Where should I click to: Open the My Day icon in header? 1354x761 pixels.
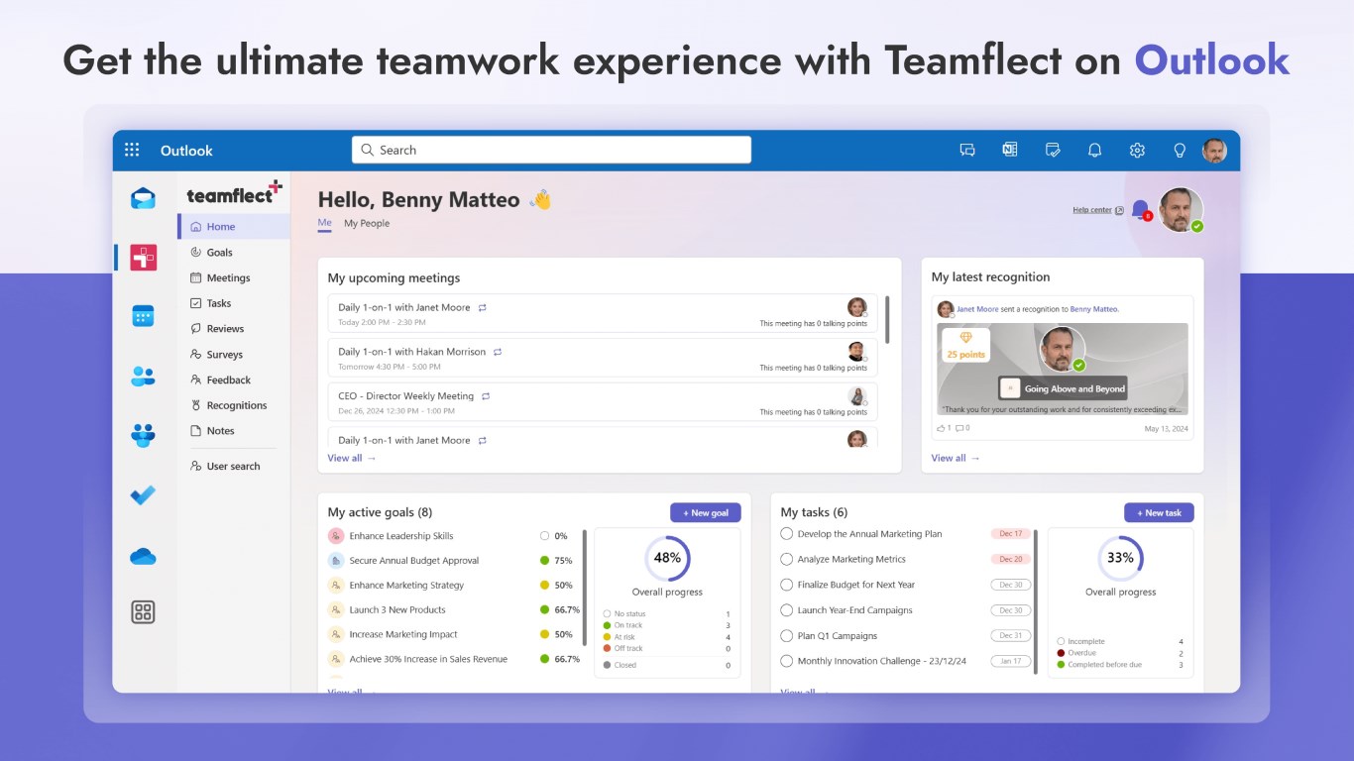(x=1053, y=151)
